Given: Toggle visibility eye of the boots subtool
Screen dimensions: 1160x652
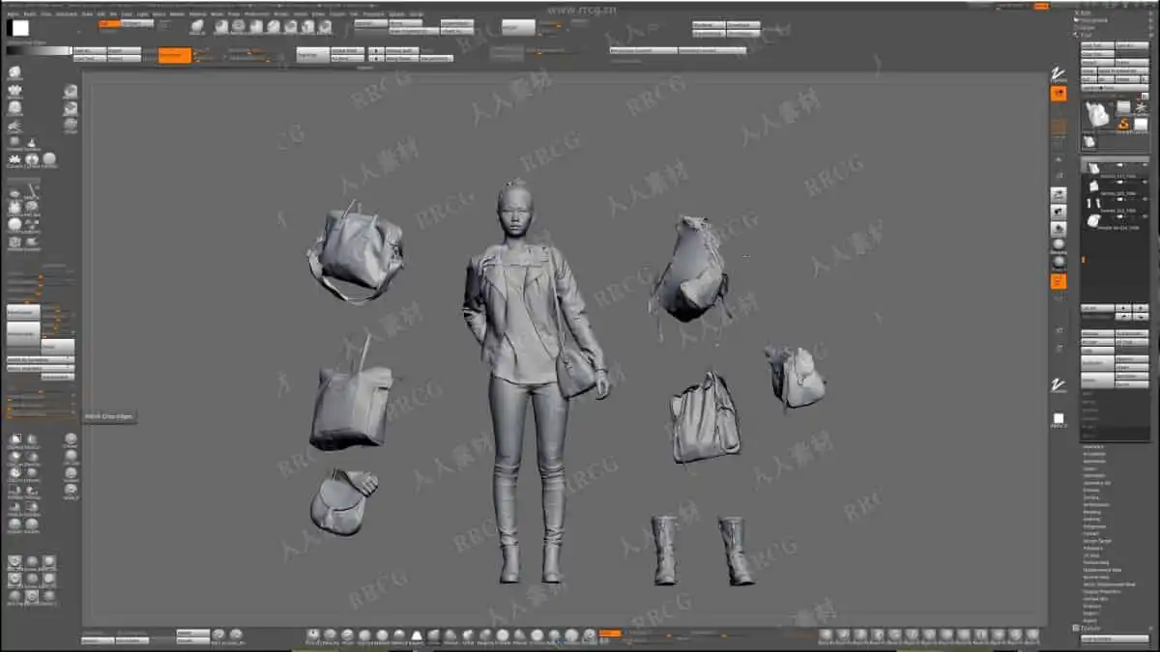Looking at the screenshot, I should 1145,199.
